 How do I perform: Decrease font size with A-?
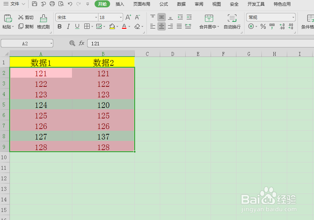(137, 17)
